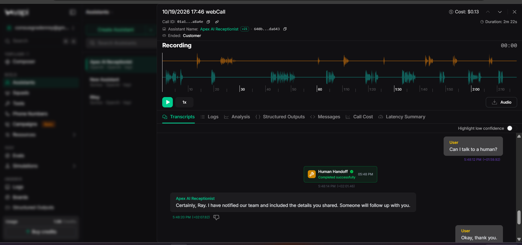Click the transcript scrollbar down arrow
Image resolution: width=522 pixels, height=245 pixels.
(x=519, y=239)
